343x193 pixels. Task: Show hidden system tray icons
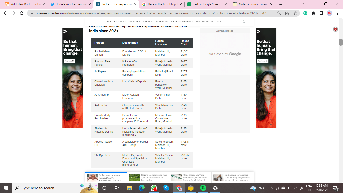271,188
